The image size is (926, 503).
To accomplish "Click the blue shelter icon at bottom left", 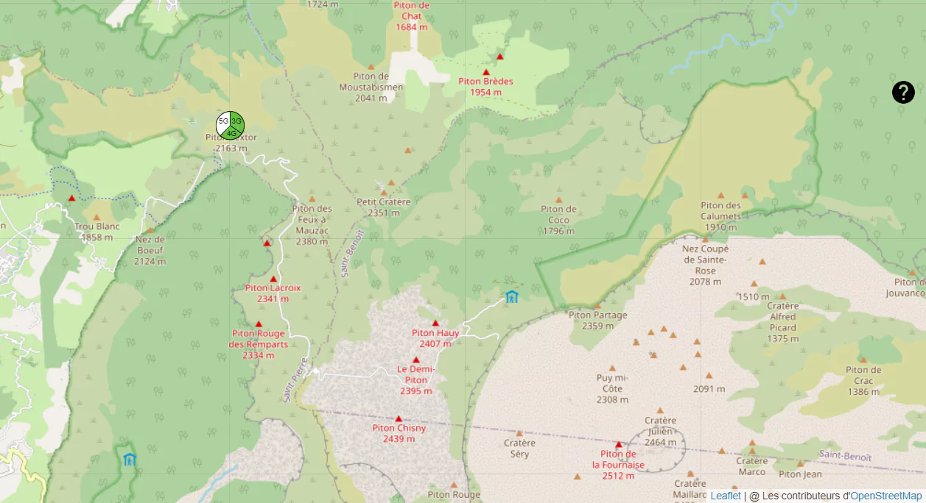I will click(130, 460).
